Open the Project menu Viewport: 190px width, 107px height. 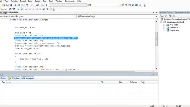[x=23, y=1]
